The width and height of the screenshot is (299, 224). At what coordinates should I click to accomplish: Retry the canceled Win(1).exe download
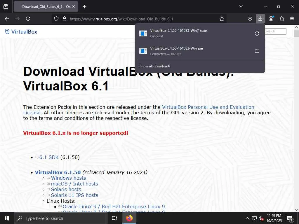257,34
